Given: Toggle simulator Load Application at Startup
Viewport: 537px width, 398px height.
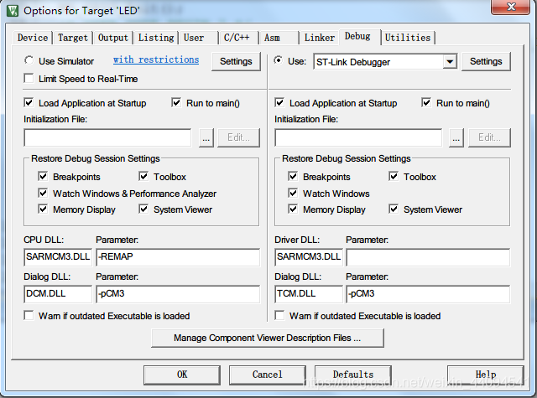Looking at the screenshot, I should 29,103.
